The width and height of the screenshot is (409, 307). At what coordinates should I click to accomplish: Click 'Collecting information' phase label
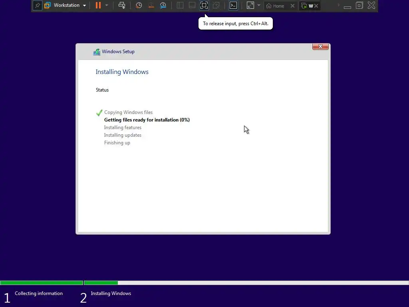coord(39,293)
